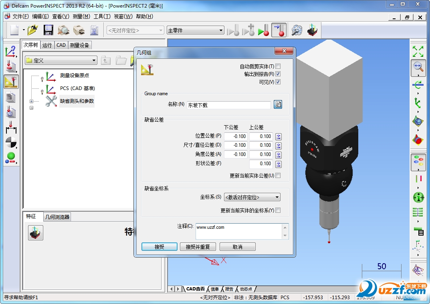
Task: Click the New document toolbar icon
Action: [14, 30]
